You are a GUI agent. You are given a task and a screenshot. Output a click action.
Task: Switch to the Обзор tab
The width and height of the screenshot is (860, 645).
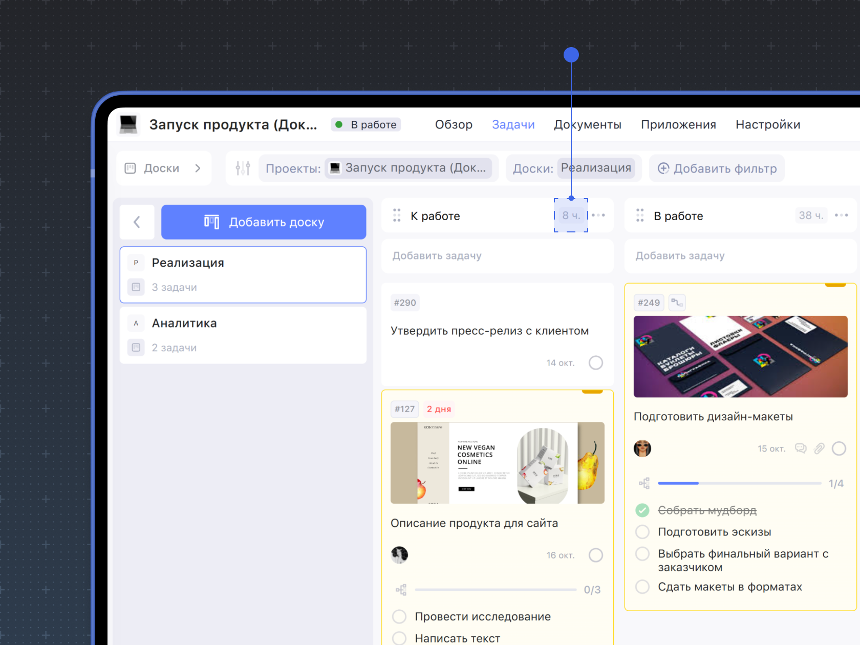454,124
